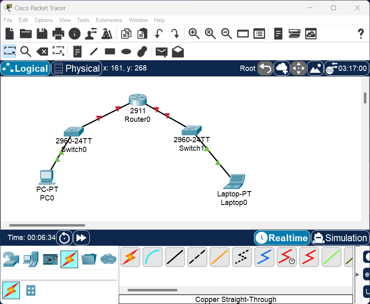
Task: Select the Automatic connection lightning cable
Action: click(x=130, y=257)
